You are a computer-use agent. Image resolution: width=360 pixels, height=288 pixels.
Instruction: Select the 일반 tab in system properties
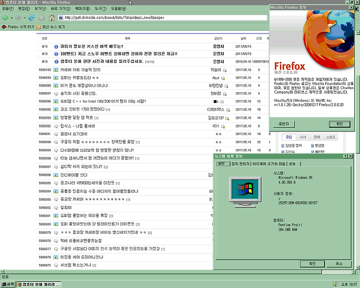click(x=222, y=163)
